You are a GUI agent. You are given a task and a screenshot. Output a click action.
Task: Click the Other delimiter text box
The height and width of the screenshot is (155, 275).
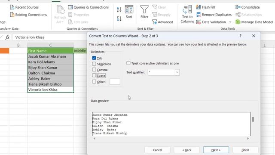coord(115,82)
